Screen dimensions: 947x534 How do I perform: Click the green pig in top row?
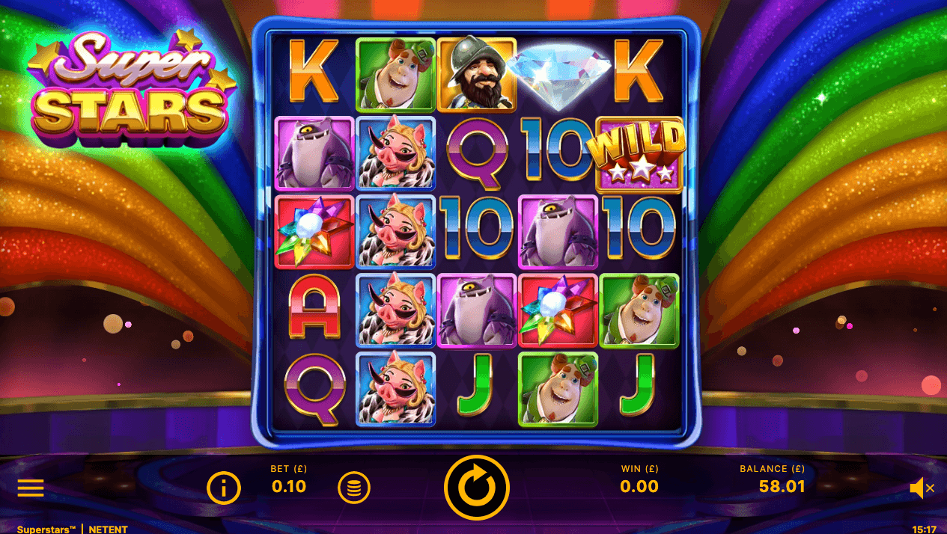(x=395, y=76)
